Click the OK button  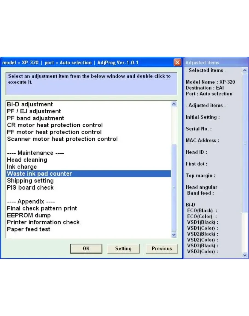(86, 248)
